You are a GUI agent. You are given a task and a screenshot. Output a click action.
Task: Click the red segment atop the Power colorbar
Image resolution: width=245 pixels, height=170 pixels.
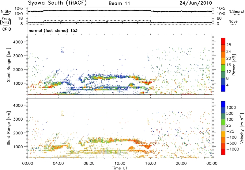pyautogui.click(x=223, y=41)
